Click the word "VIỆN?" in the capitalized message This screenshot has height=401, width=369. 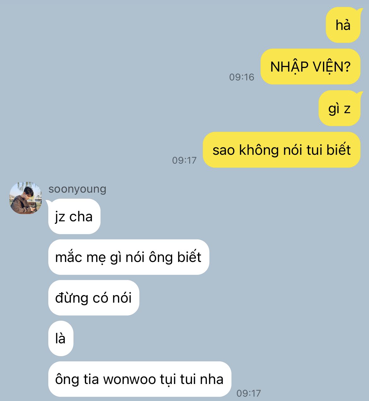coord(331,67)
